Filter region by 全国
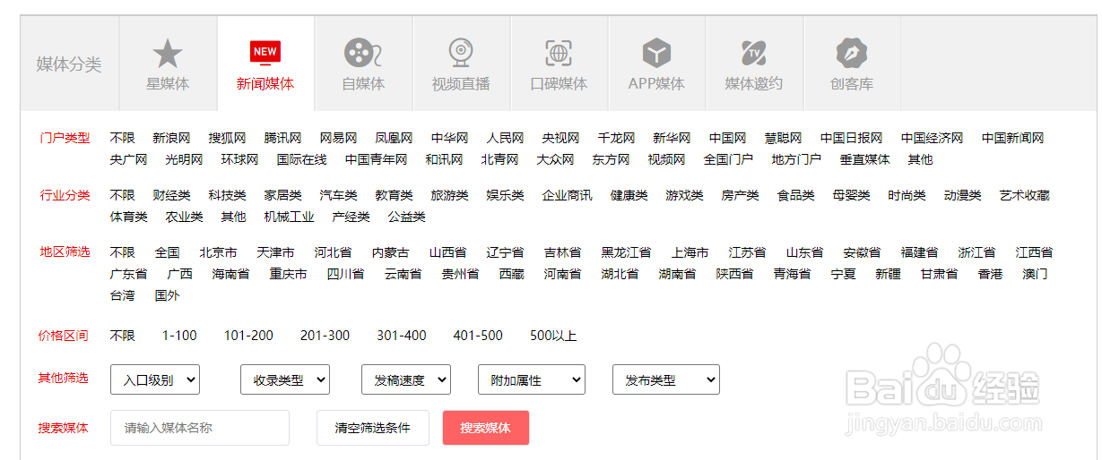Image resolution: width=1102 pixels, height=460 pixels. tap(167, 252)
